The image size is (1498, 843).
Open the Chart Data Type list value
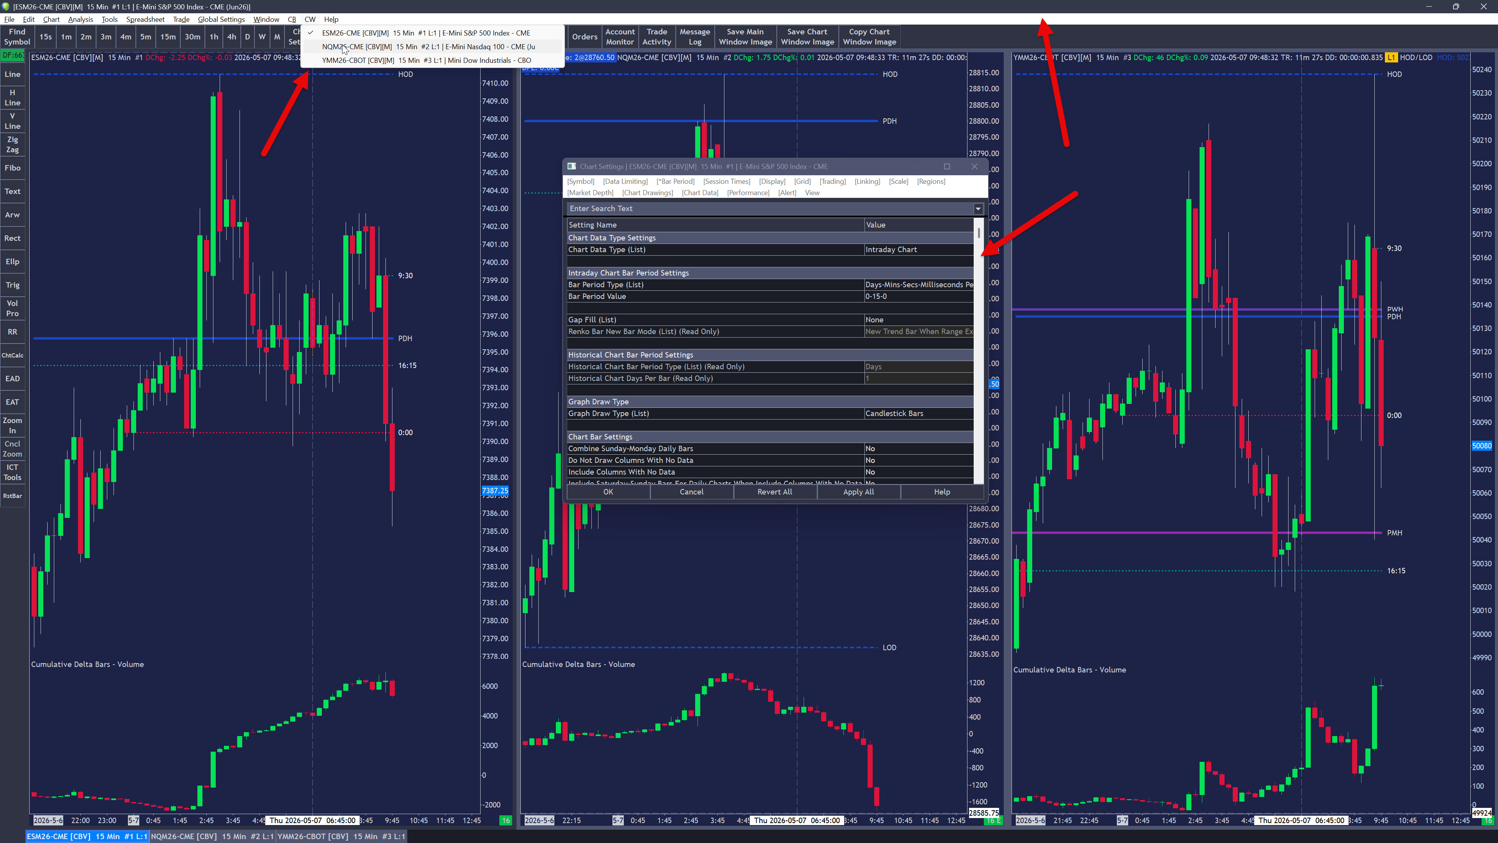tap(918, 250)
